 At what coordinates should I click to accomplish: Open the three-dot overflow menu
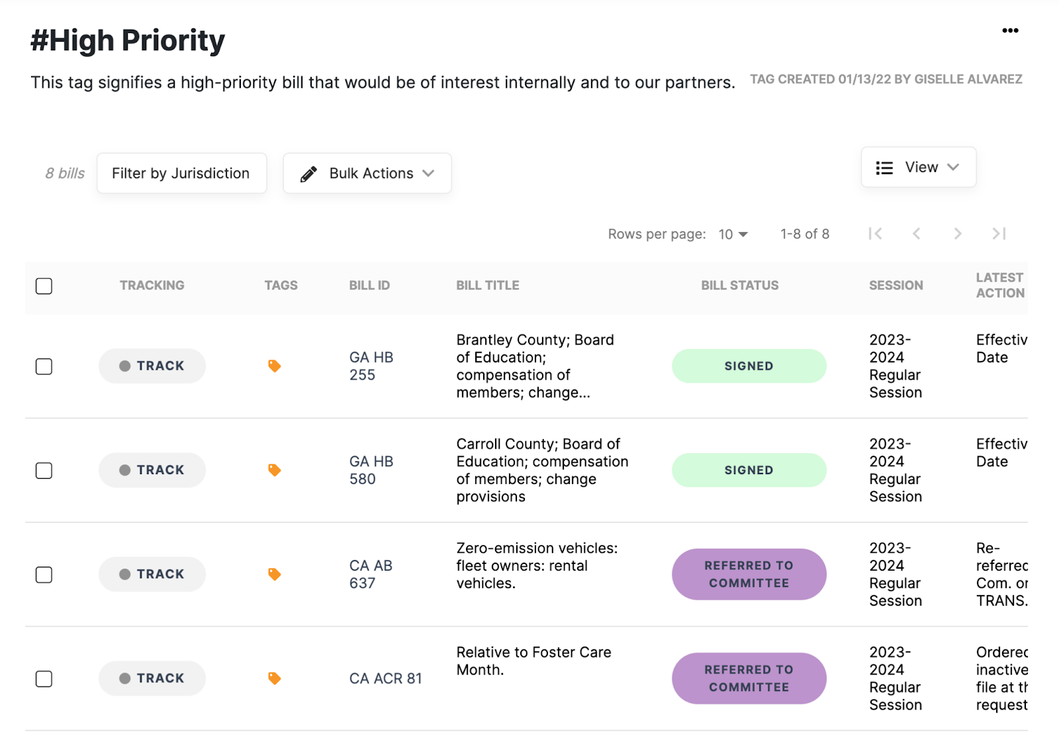coord(1011,30)
